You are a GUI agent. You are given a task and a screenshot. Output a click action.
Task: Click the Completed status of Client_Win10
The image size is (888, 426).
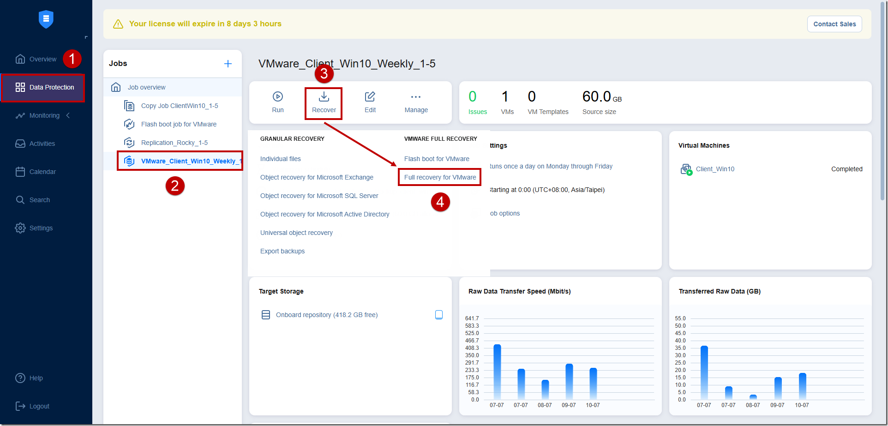coord(846,169)
